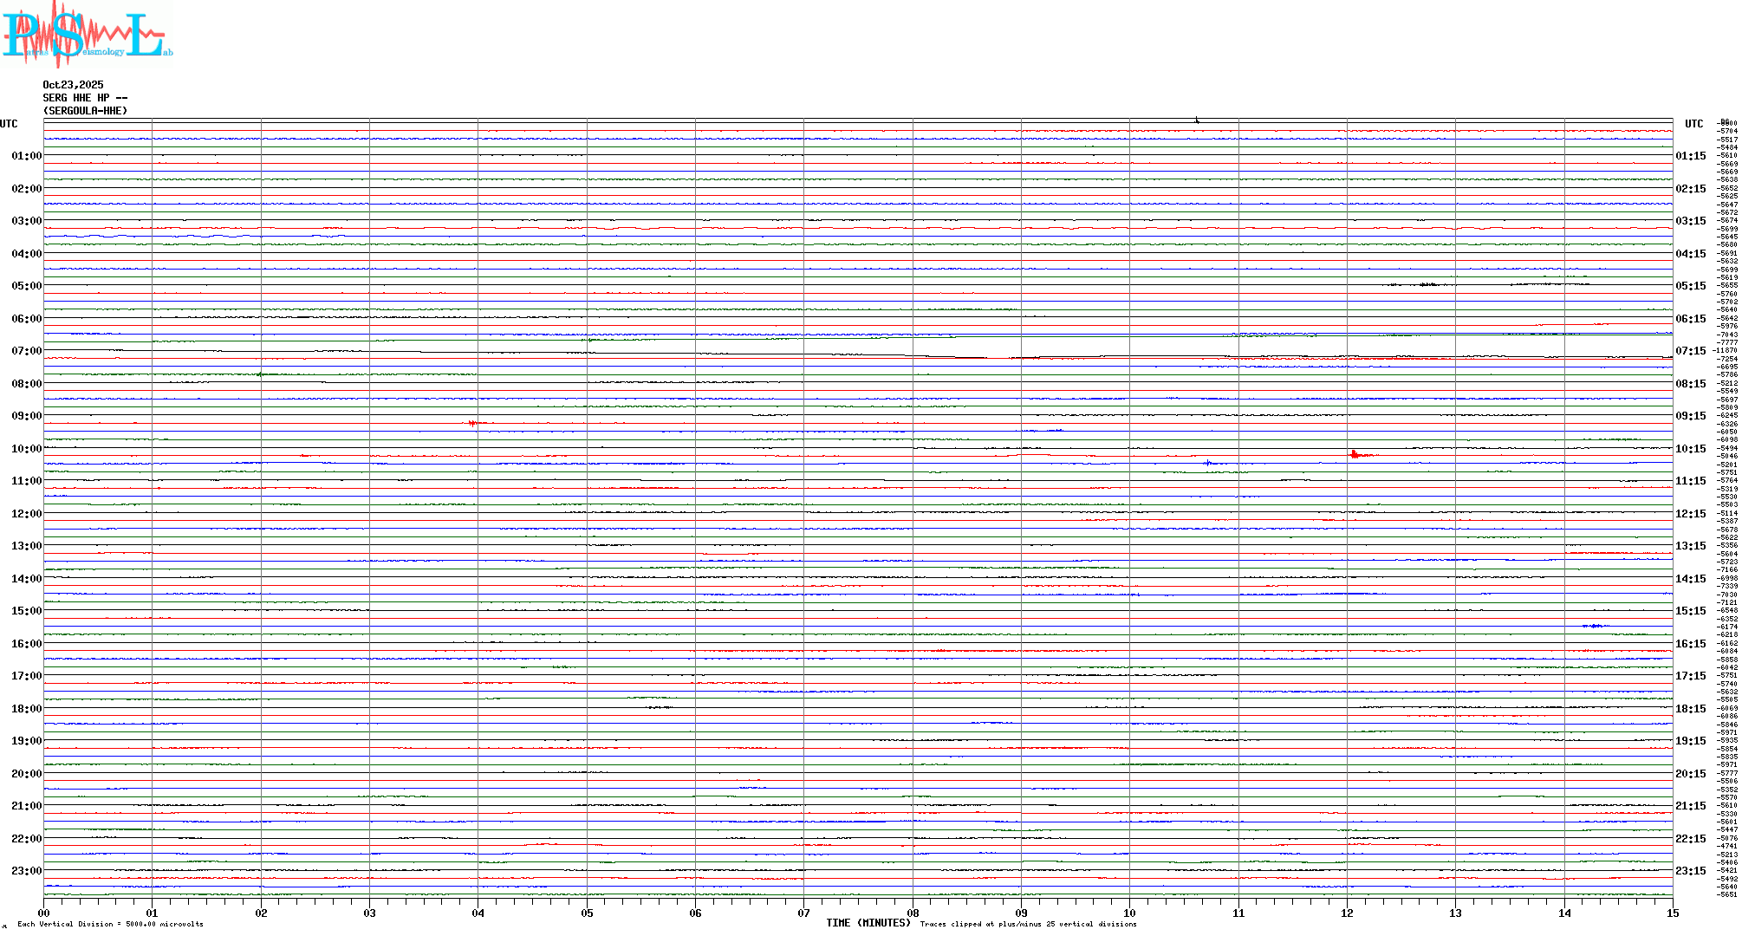Click the (SERGOULA-HHE) channel label

[x=85, y=111]
